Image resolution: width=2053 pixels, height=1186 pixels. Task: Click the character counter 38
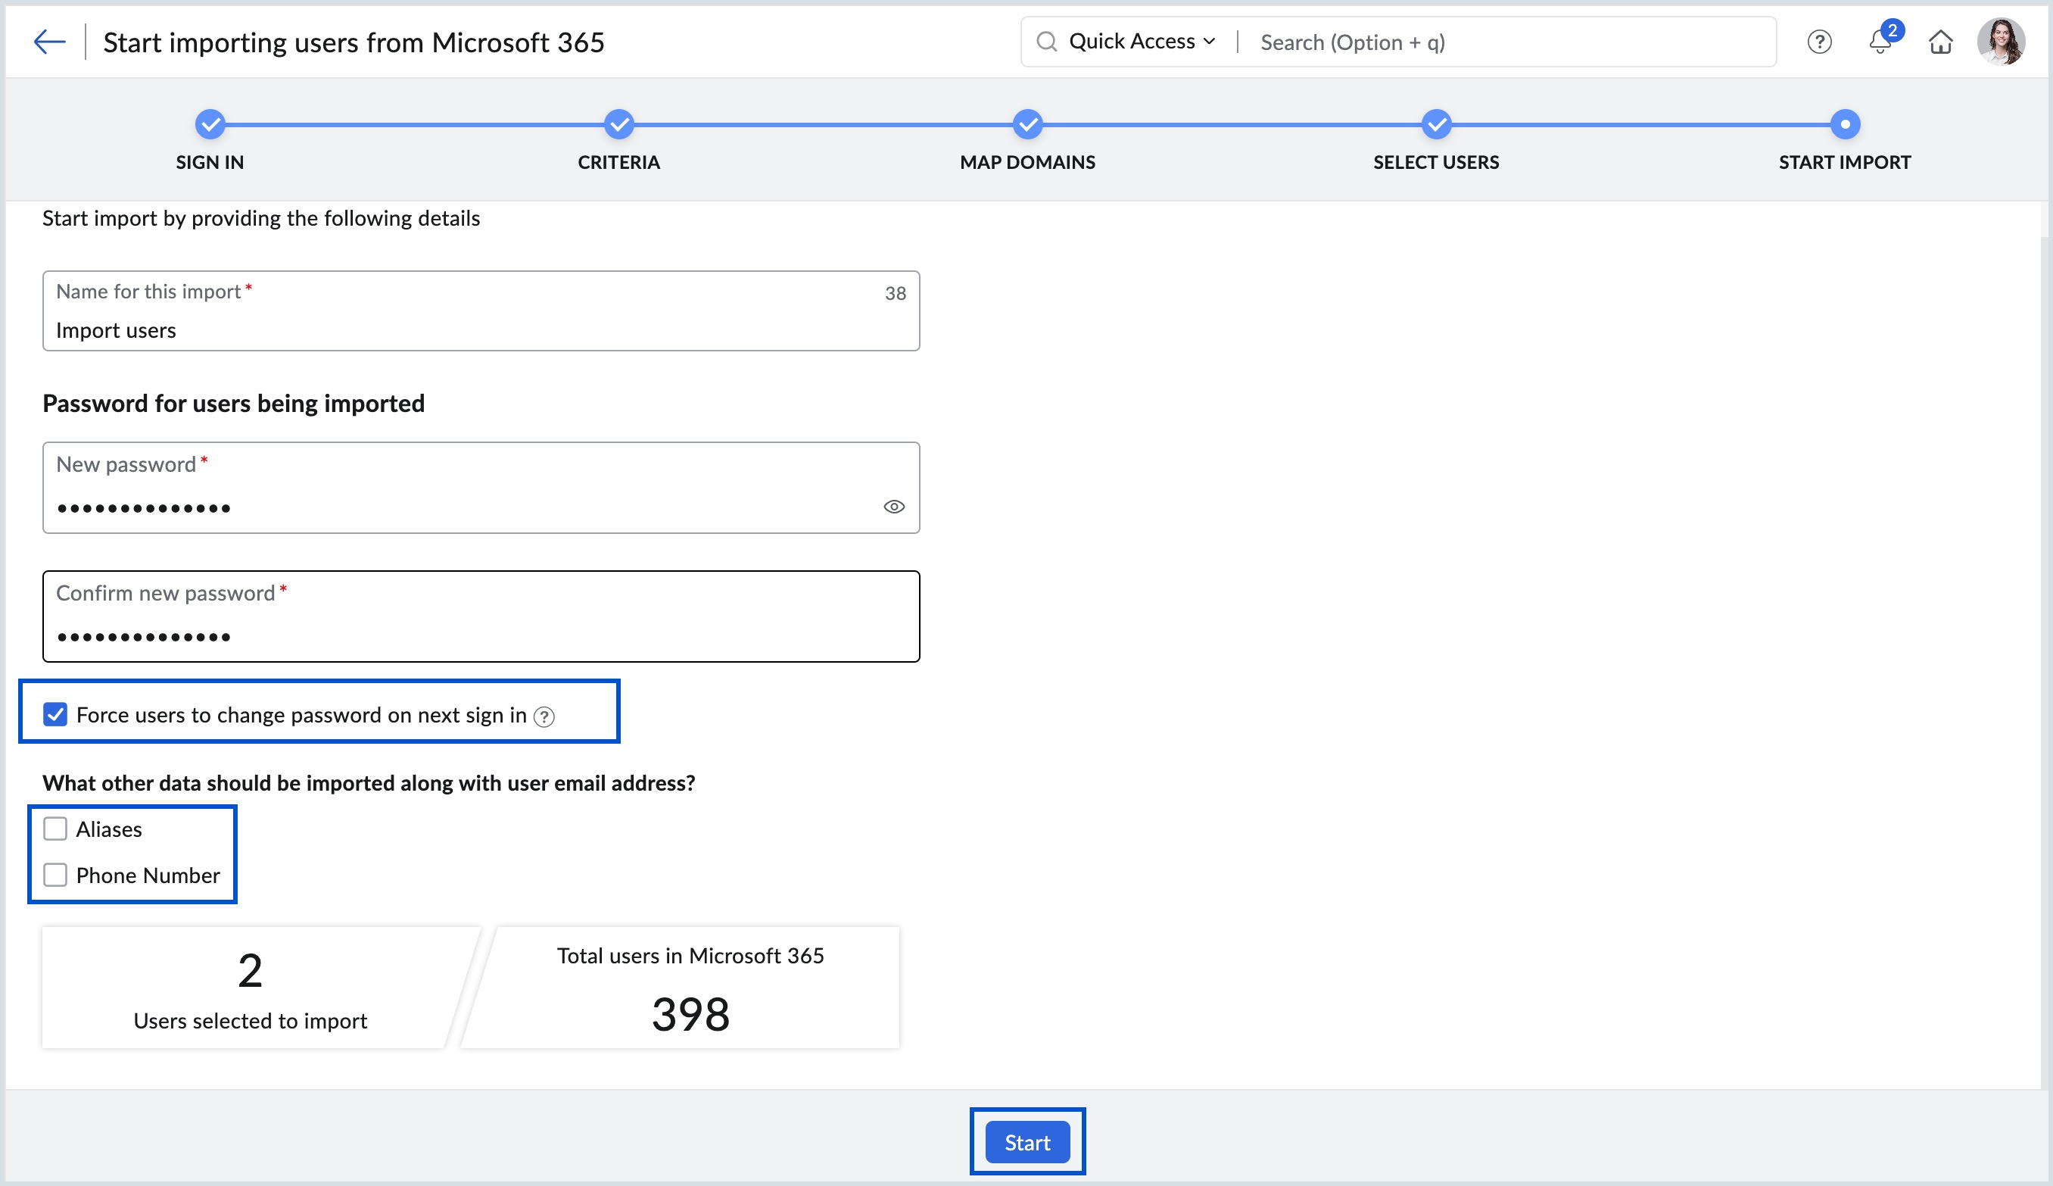(x=896, y=293)
